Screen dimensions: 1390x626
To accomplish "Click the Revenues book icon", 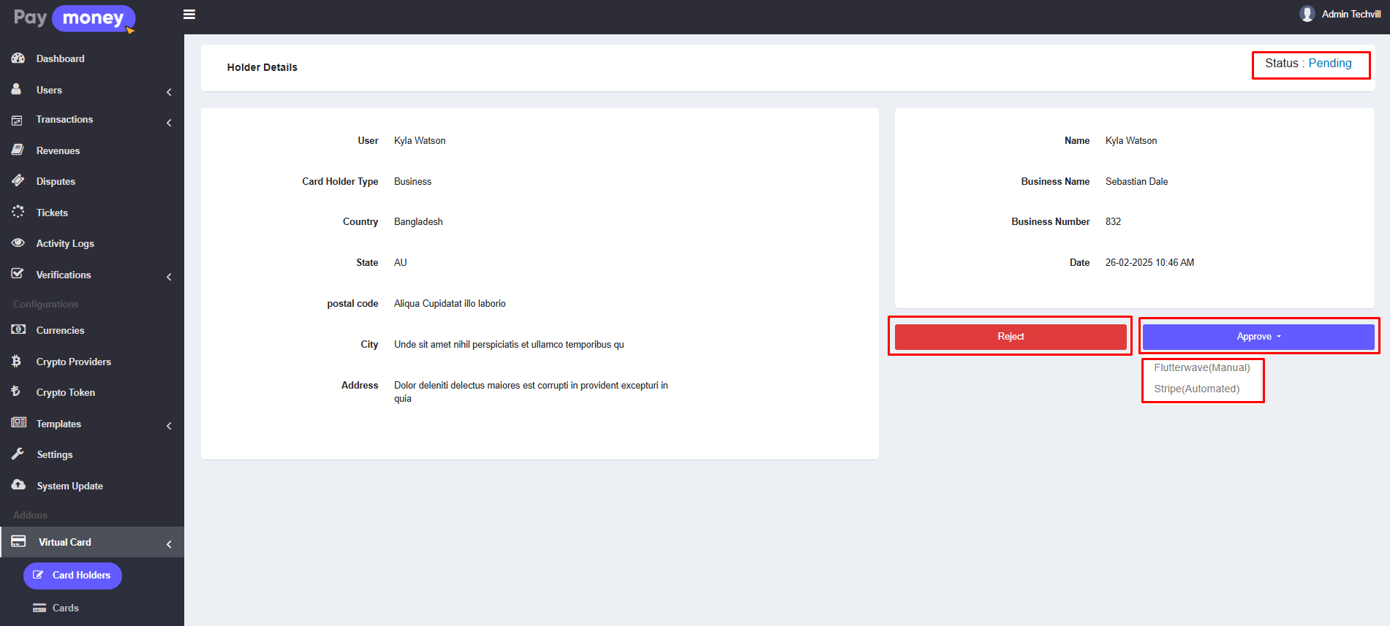I will point(18,150).
